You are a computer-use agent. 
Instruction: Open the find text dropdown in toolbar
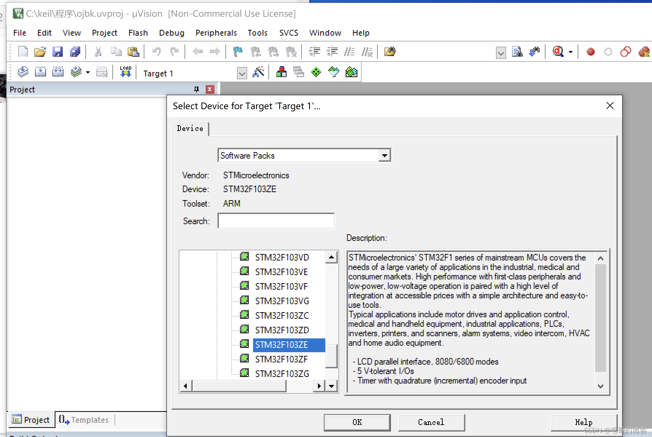pos(501,53)
